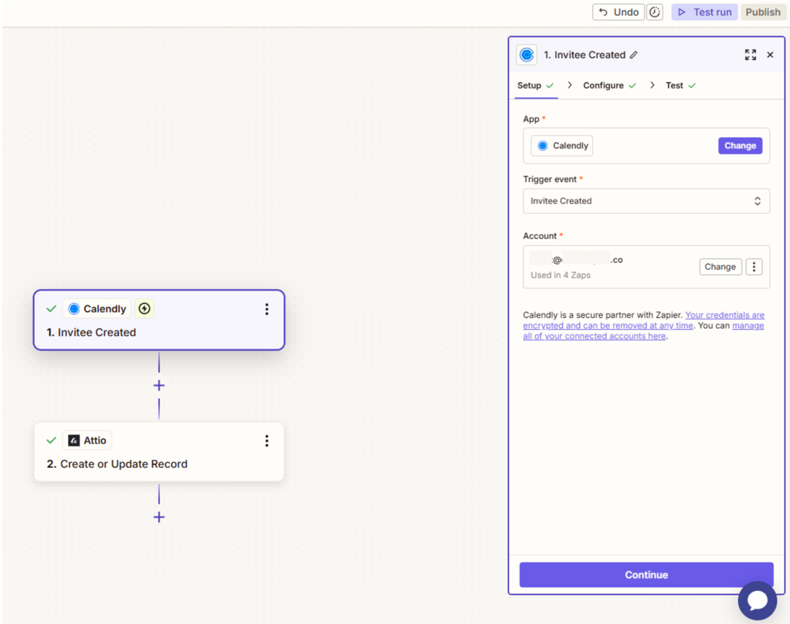Switch to the Test tab

click(674, 85)
